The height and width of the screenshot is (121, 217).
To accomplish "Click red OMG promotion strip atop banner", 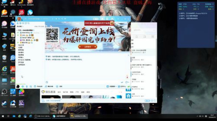I will point(99,23).
